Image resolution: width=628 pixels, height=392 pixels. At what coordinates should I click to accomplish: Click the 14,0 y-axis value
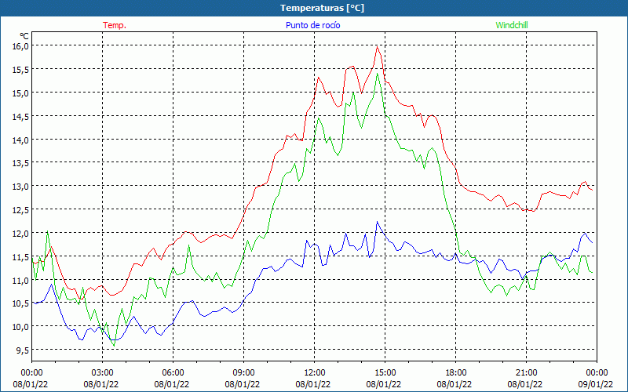(21, 140)
